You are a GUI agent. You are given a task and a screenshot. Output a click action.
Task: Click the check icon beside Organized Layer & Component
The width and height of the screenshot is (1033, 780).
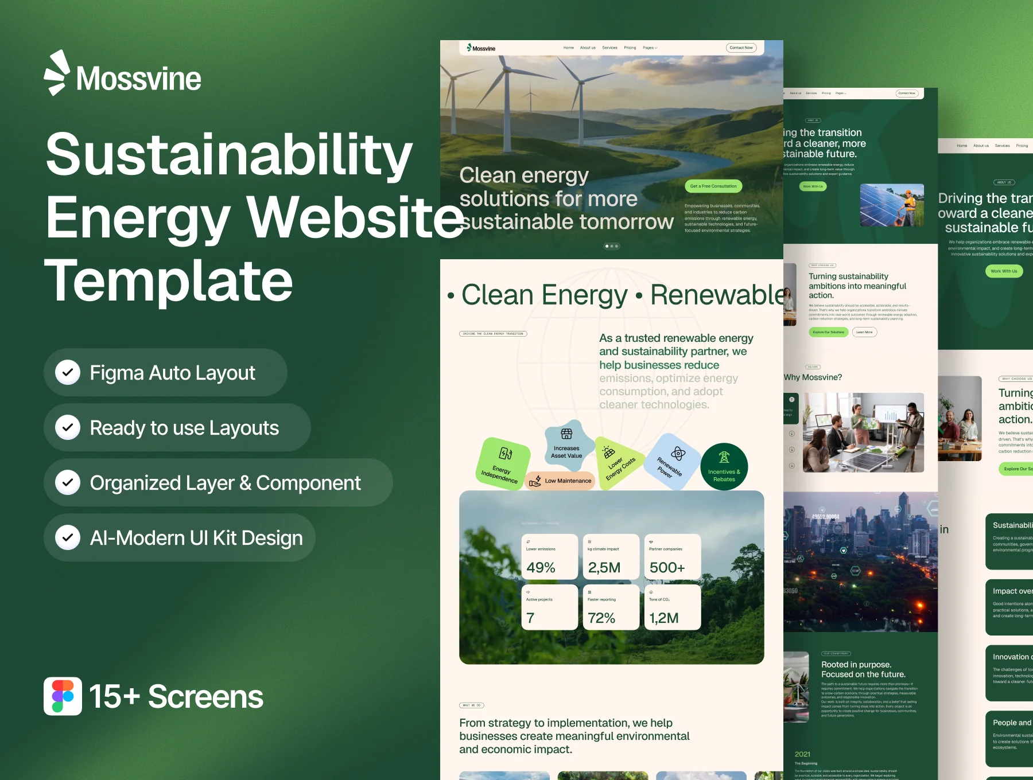pos(68,482)
